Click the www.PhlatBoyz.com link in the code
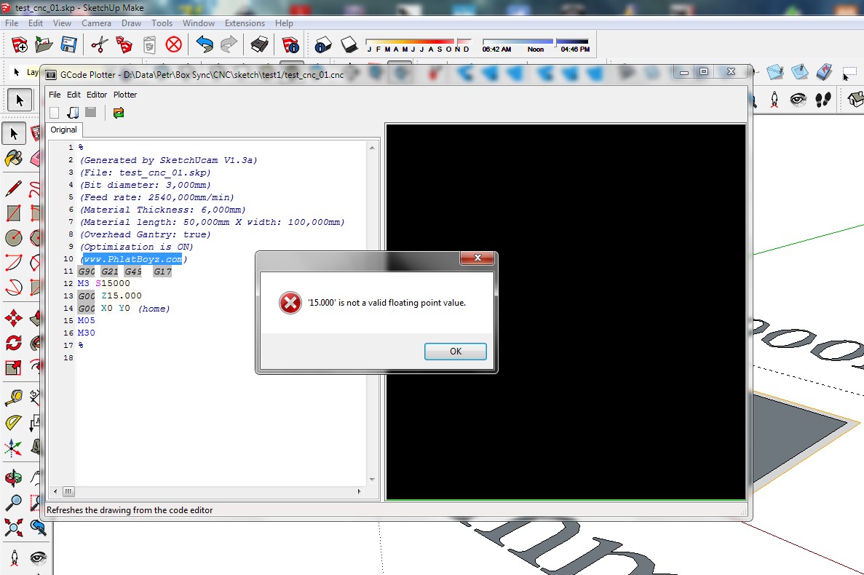The width and height of the screenshot is (864, 575). point(132,259)
